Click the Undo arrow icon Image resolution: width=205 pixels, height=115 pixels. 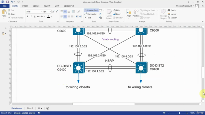(x=12, y=2)
